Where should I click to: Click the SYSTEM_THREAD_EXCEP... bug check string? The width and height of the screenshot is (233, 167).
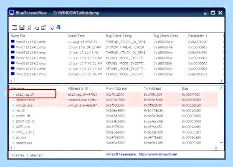pyautogui.click(x=126, y=47)
